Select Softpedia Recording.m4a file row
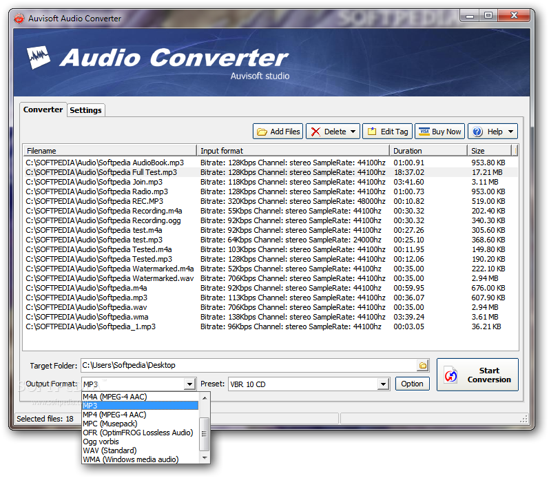This screenshot has width=549, height=478. click(x=270, y=211)
